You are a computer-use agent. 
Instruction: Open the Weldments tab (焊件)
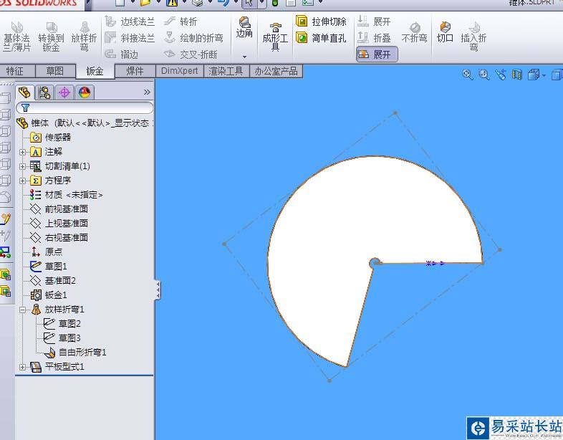coord(135,71)
